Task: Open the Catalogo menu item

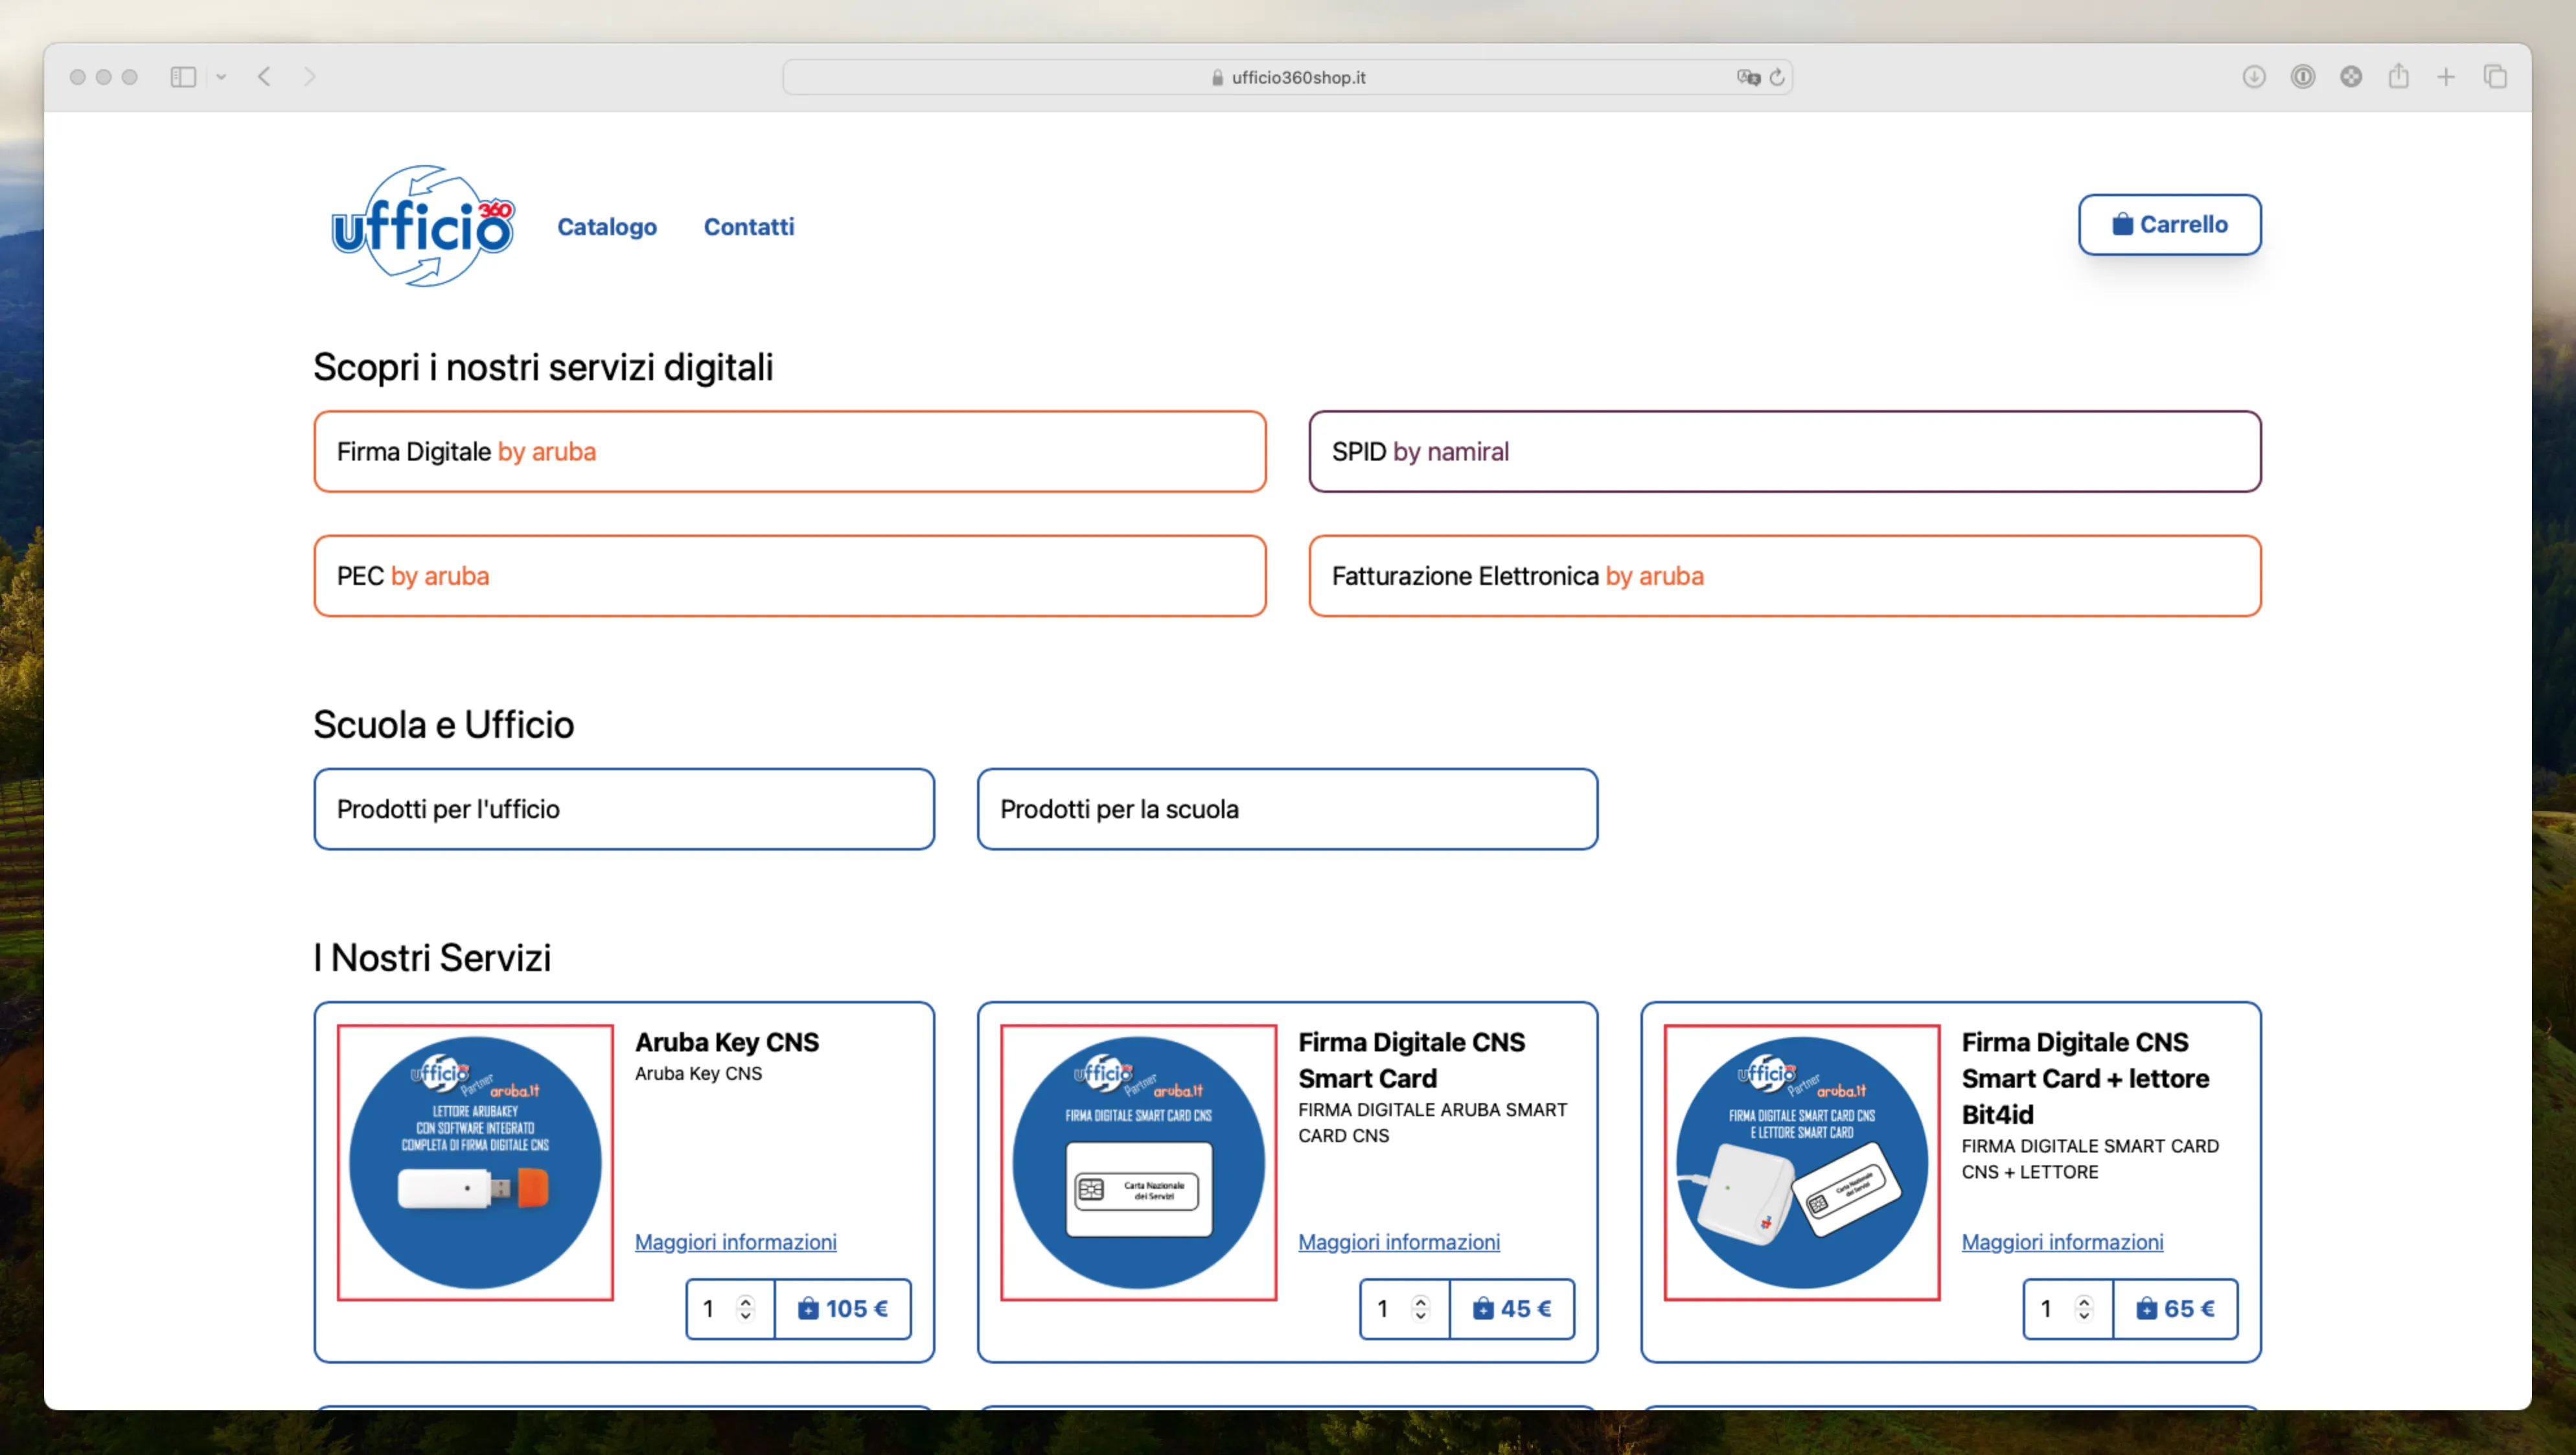Action: (x=607, y=227)
